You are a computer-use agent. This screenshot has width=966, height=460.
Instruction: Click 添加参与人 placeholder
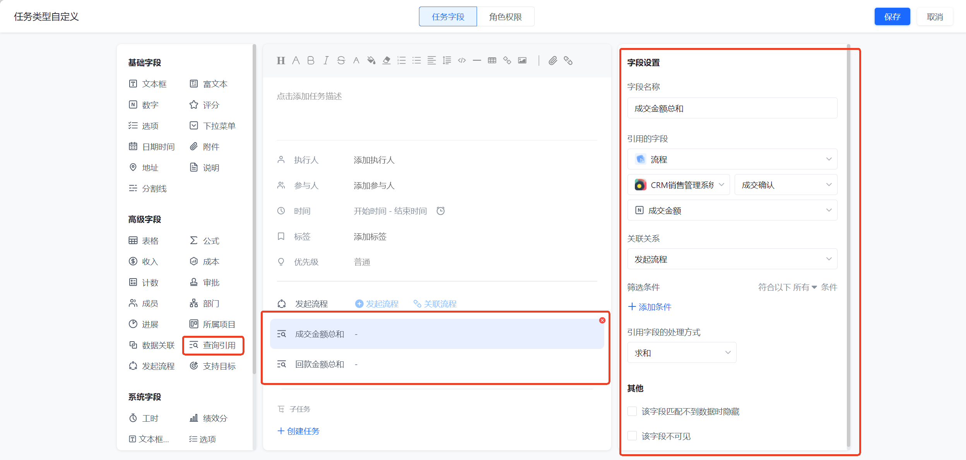374,185
